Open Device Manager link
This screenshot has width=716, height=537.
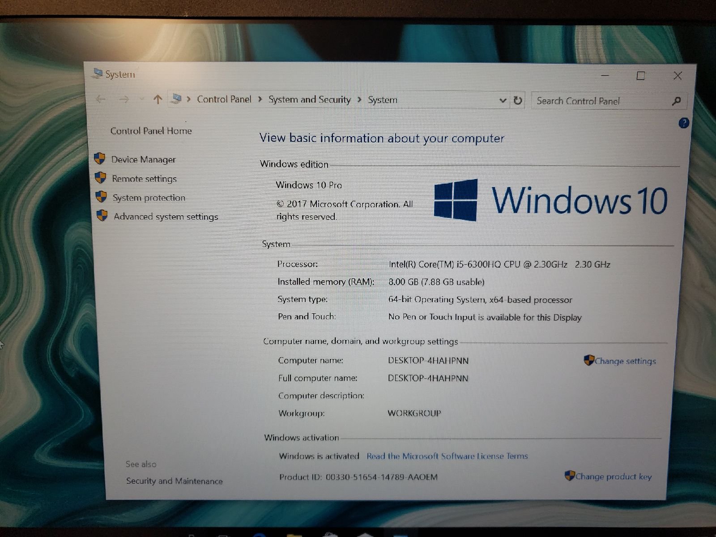click(144, 160)
